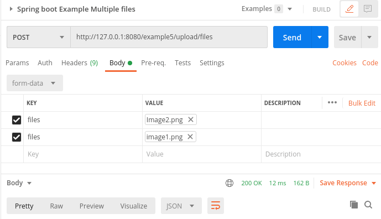Open the Headers (9) tab
Screen dimensions: 381x219
[x=80, y=63]
